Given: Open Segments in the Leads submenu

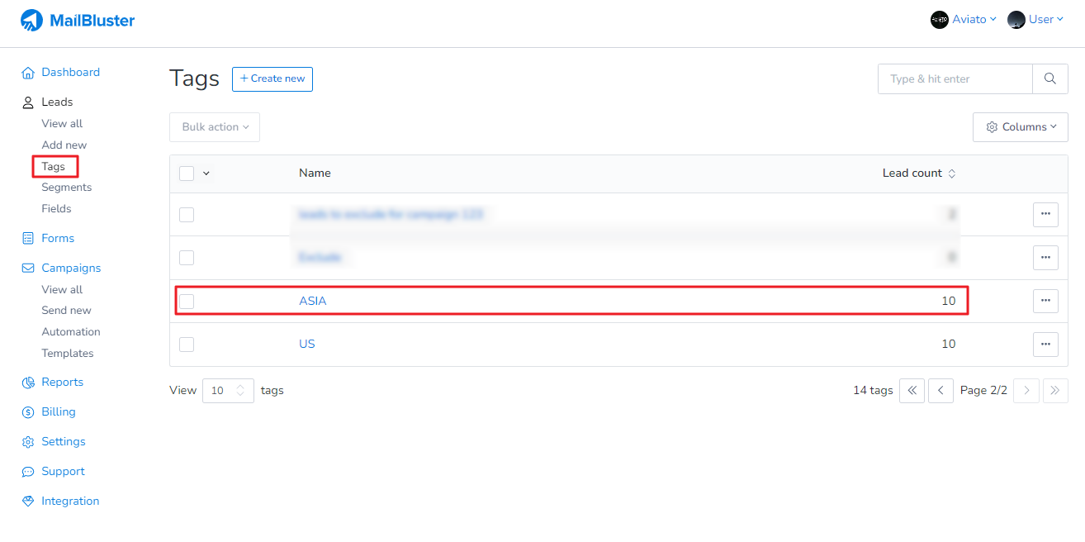Looking at the screenshot, I should pos(66,188).
